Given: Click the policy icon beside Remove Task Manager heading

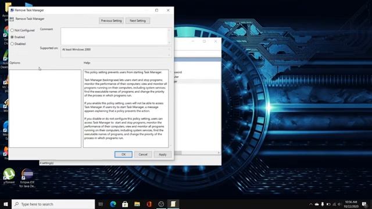Looking at the screenshot, I should tap(12, 19).
